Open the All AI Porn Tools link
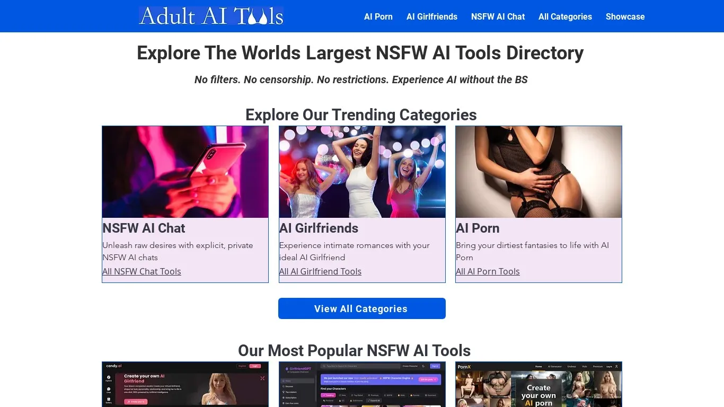Screen dimensions: 724x407 488,271
